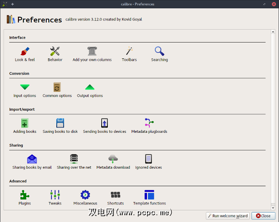Open Metadata plugboards settings

coord(149,123)
